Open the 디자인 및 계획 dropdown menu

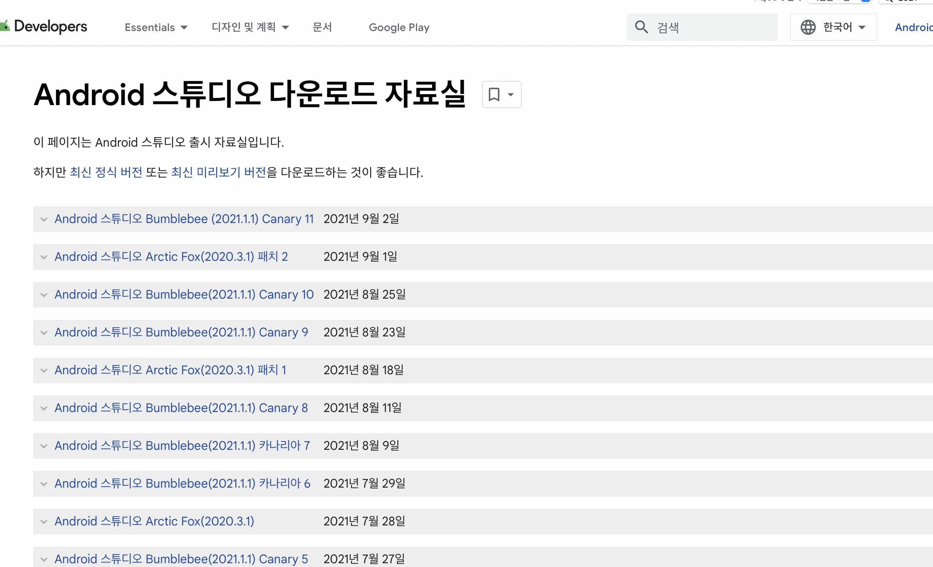[250, 27]
